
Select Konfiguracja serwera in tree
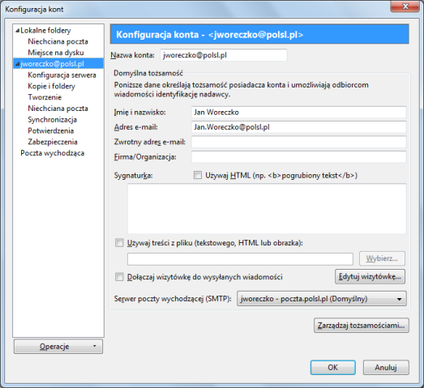tap(62, 75)
